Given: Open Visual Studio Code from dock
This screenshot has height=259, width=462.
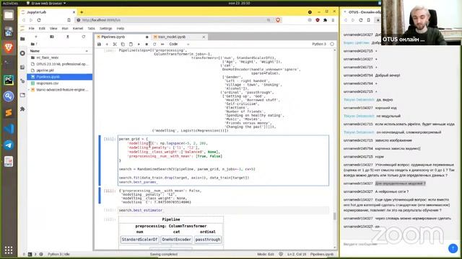Looking at the screenshot, I should [x=9, y=129].
